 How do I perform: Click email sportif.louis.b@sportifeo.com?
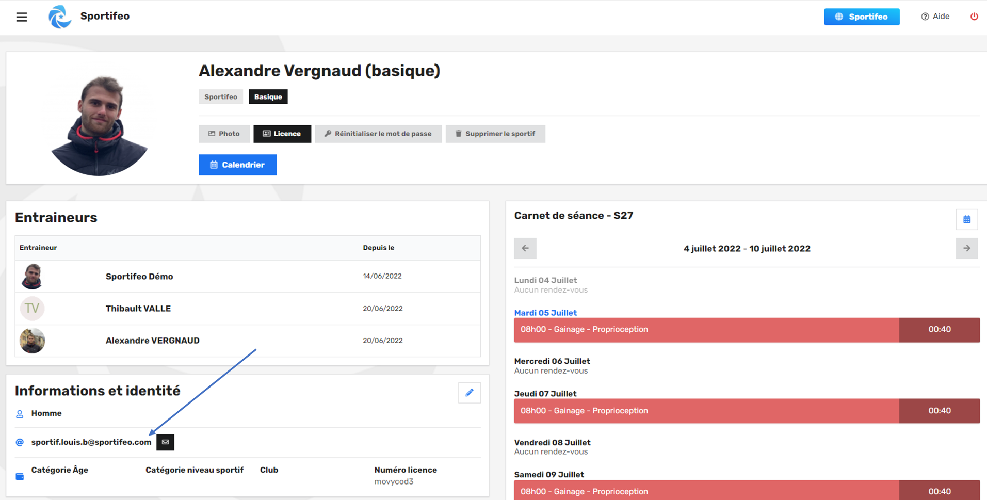(x=91, y=442)
